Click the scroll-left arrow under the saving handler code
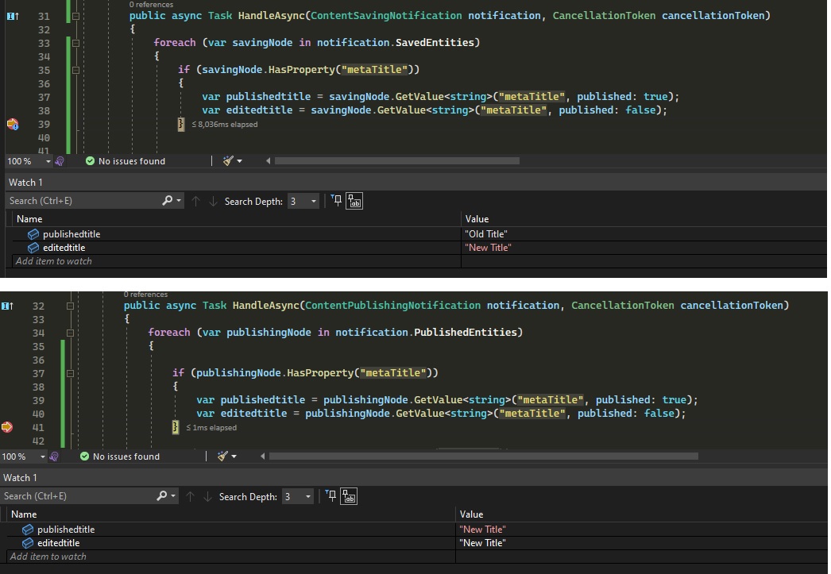The width and height of the screenshot is (831, 574). coord(269,161)
